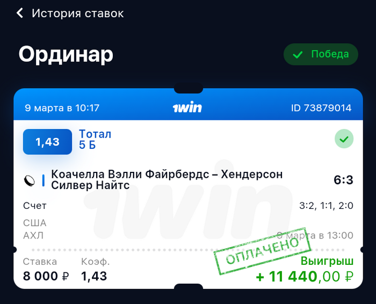
Task: Click the bet ID 73879014
Action: (x=321, y=108)
